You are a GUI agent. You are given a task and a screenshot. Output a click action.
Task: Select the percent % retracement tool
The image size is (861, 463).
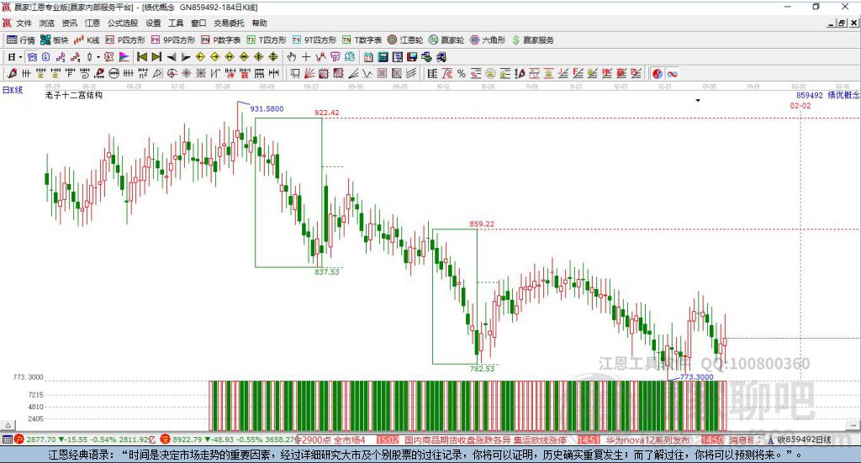[462, 73]
